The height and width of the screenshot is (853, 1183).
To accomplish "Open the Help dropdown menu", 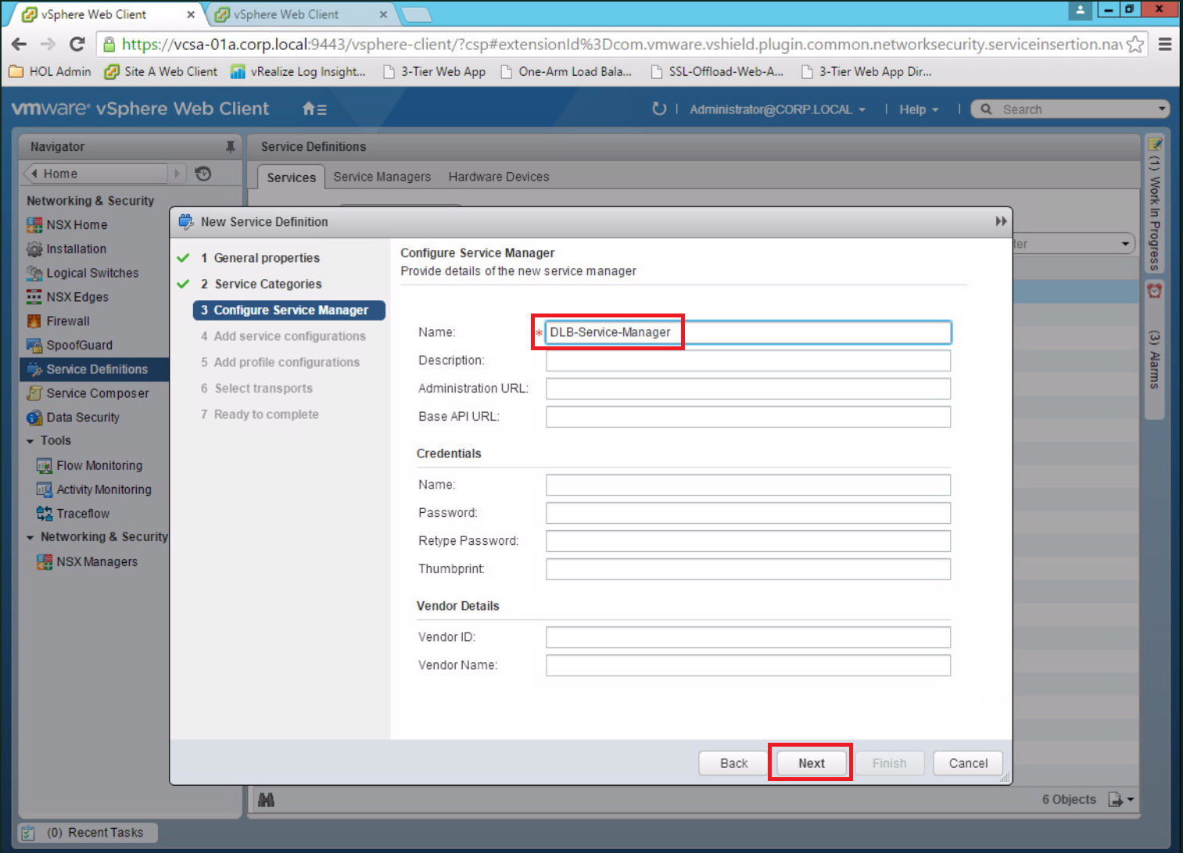I will tap(919, 109).
